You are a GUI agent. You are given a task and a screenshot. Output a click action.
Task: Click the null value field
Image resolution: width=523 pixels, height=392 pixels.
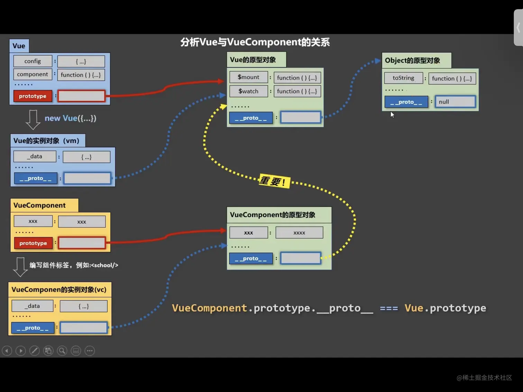tap(455, 101)
